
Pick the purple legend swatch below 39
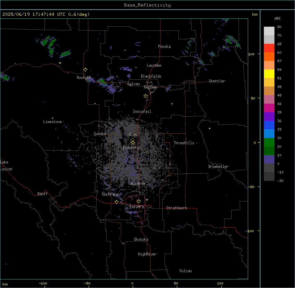pyautogui.click(x=269, y=117)
